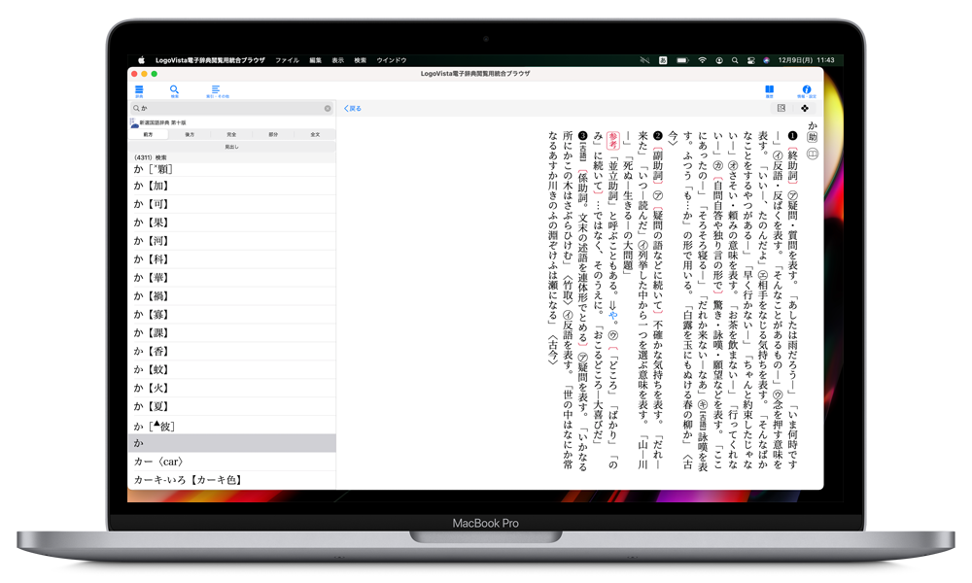972x583 pixels.
Task: Open the 表示 menu
Action: [x=338, y=60]
